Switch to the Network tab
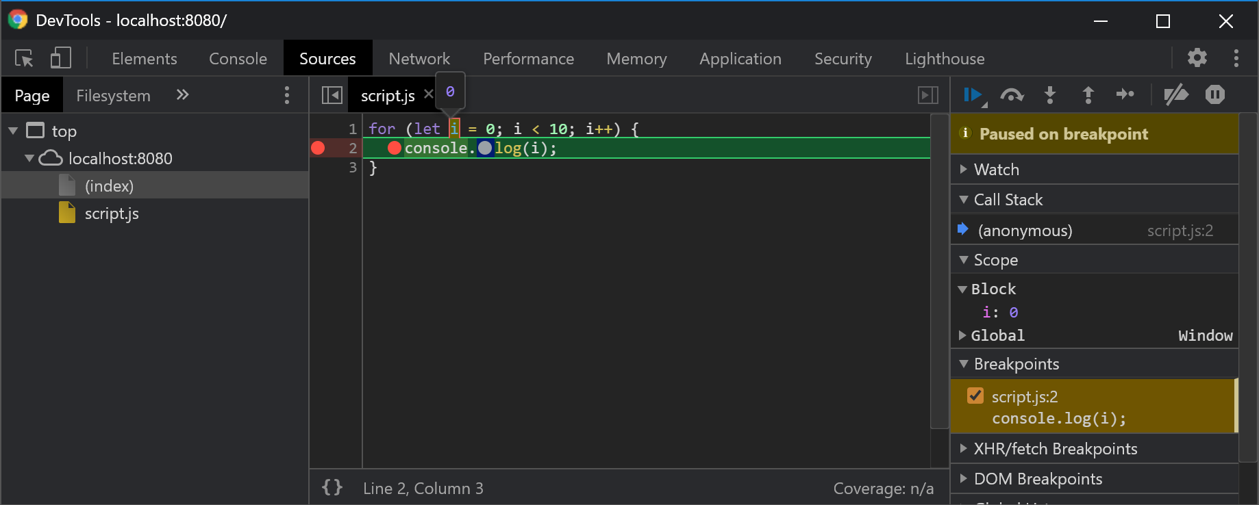 [x=419, y=59]
